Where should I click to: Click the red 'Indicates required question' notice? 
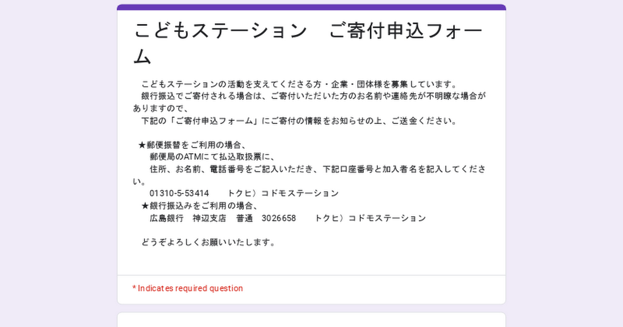pyautogui.click(x=187, y=288)
